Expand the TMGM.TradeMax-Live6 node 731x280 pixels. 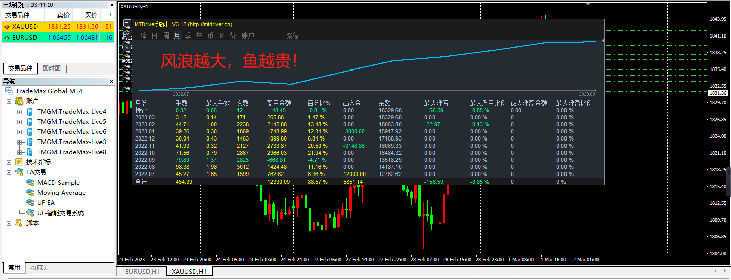(20, 132)
